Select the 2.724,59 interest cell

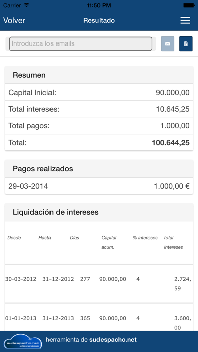click(x=183, y=284)
